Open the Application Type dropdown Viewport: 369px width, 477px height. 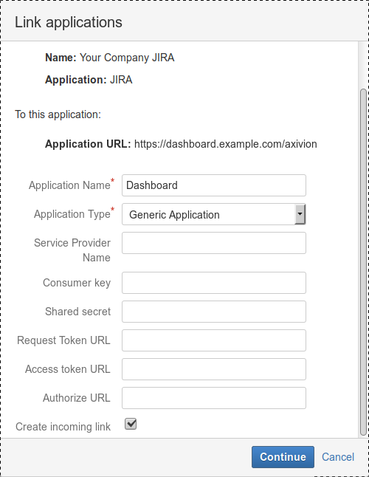214,214
